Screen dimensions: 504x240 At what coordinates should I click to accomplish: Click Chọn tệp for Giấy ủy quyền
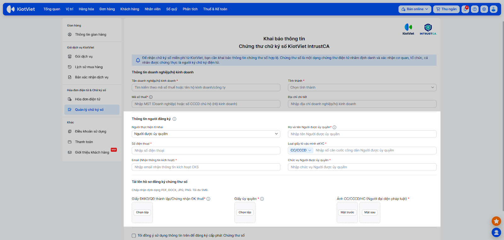[x=245, y=212]
